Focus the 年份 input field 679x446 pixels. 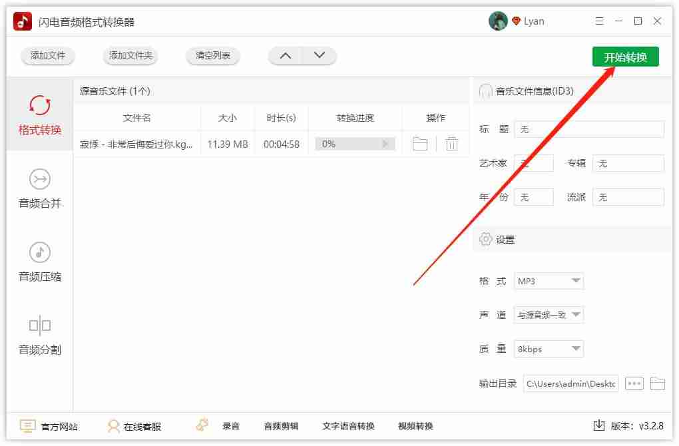tap(533, 198)
